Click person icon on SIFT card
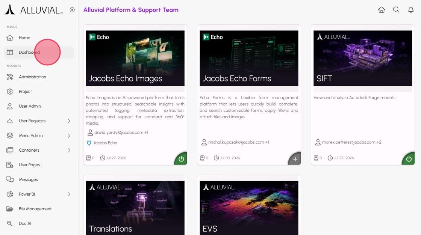The image size is (421, 235). (x=318, y=142)
